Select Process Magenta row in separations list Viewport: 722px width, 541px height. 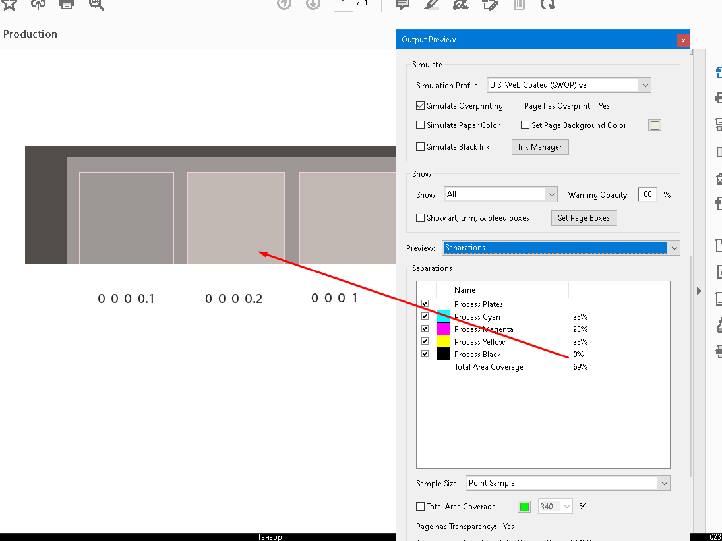point(483,329)
